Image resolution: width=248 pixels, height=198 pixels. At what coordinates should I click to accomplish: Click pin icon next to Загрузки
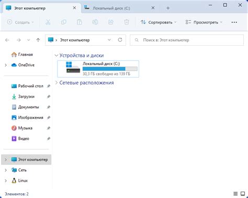click(49, 97)
